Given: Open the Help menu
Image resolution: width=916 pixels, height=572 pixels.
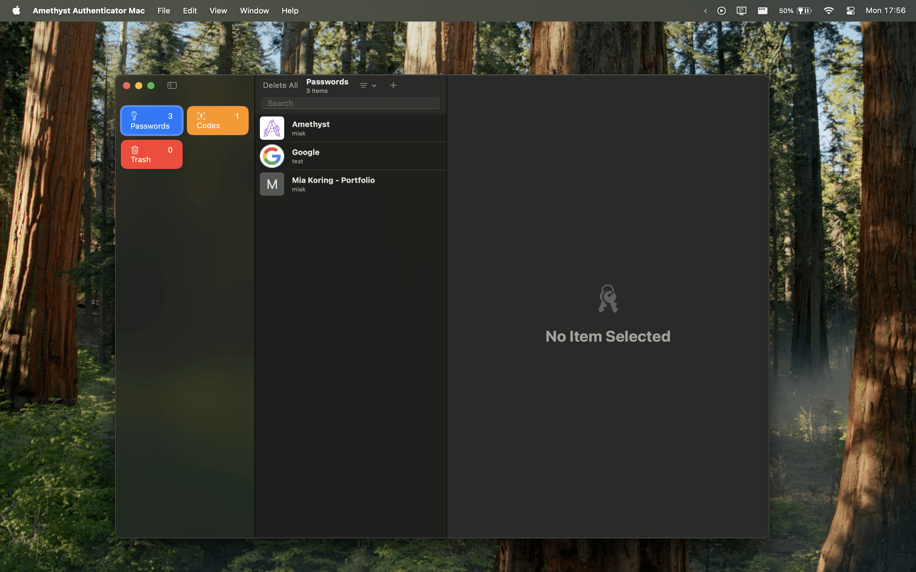Looking at the screenshot, I should click(289, 10).
